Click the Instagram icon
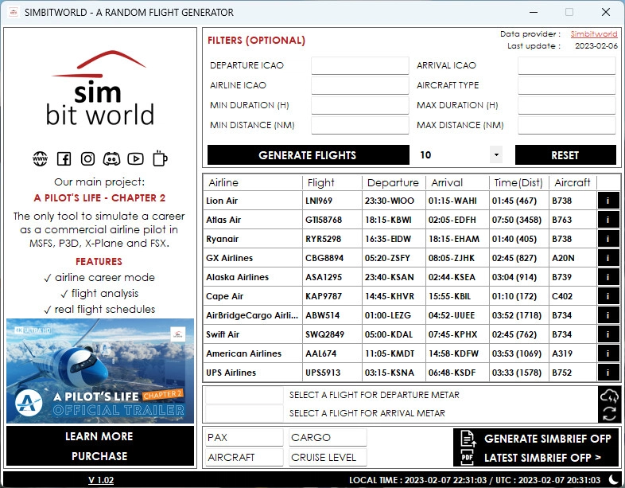 tap(87, 159)
